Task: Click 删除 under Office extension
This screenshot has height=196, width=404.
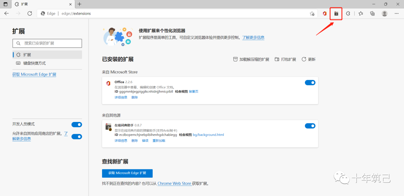Action: coord(135,97)
